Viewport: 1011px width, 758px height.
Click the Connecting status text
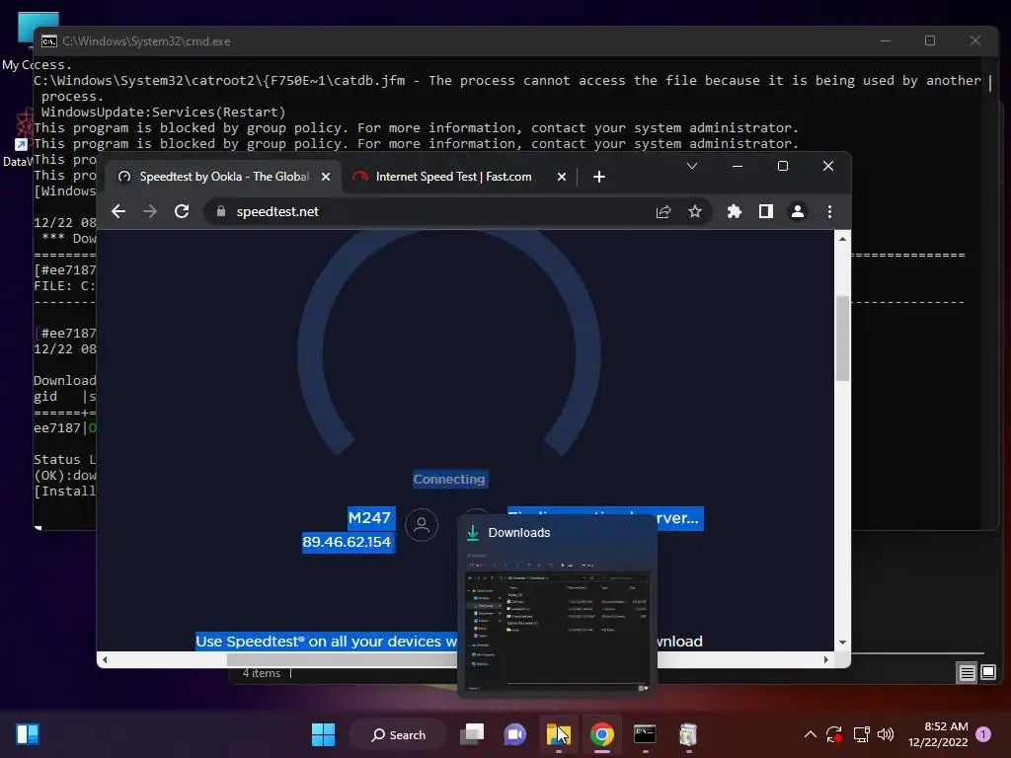[449, 480]
